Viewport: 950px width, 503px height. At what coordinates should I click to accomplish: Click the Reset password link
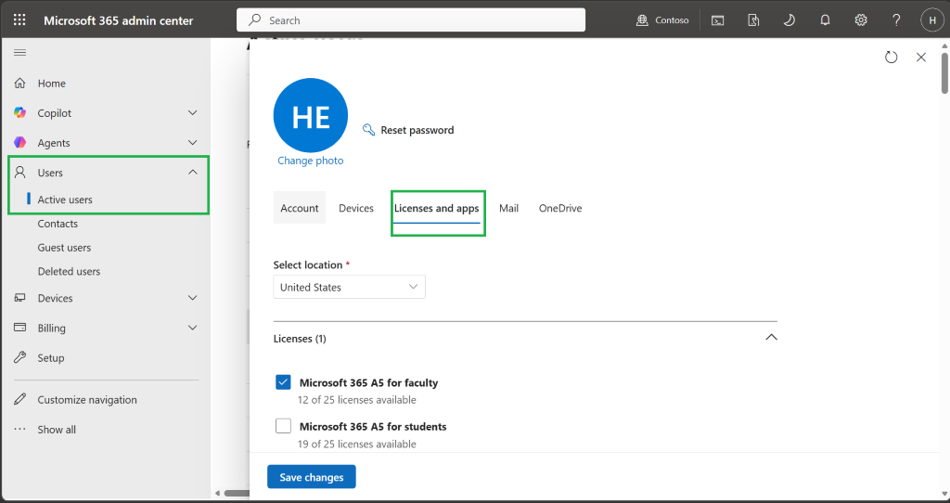pos(417,130)
